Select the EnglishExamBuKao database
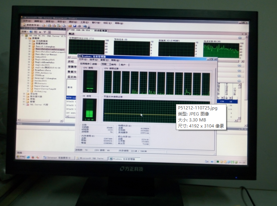Viewport: 277px width, 206px height. point(45,62)
